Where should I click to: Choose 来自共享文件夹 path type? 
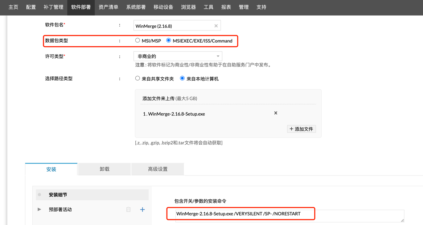(137, 78)
